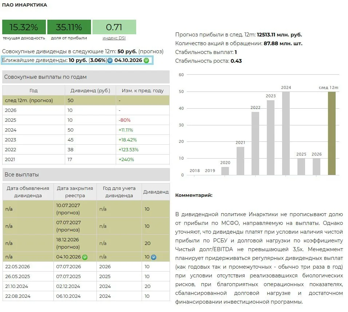Click the Все выплаты section header
The height and width of the screenshot is (312, 348).
pyautogui.click(x=86, y=175)
